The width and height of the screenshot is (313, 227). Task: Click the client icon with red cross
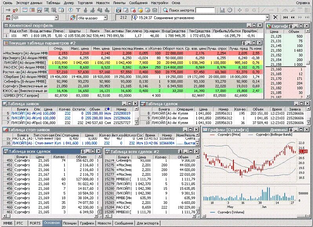8,18
